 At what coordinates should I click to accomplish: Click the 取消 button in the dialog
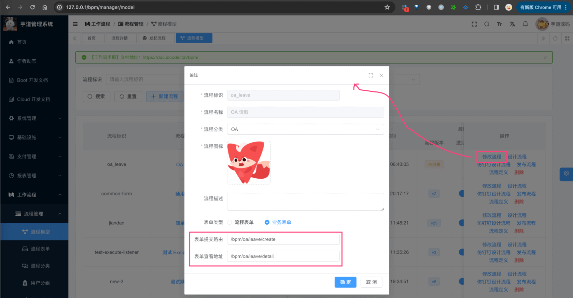click(371, 282)
